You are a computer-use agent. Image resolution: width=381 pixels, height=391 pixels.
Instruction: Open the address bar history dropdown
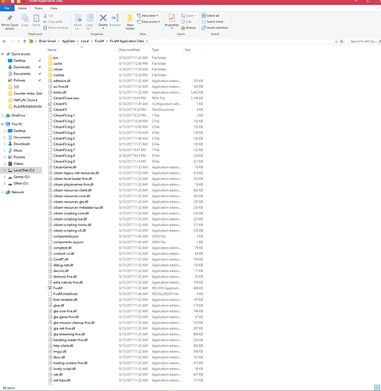[x=336, y=41]
